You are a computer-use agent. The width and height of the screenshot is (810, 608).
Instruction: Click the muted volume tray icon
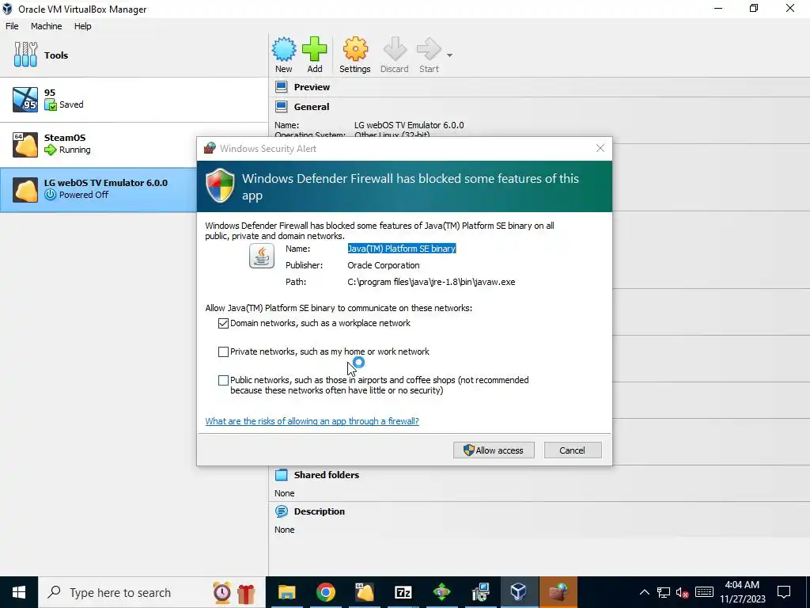[683, 592]
